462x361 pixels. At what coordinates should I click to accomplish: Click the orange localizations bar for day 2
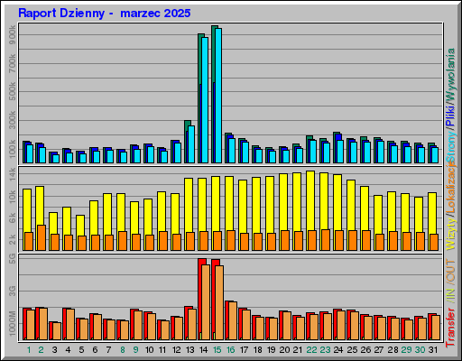coord(42,237)
